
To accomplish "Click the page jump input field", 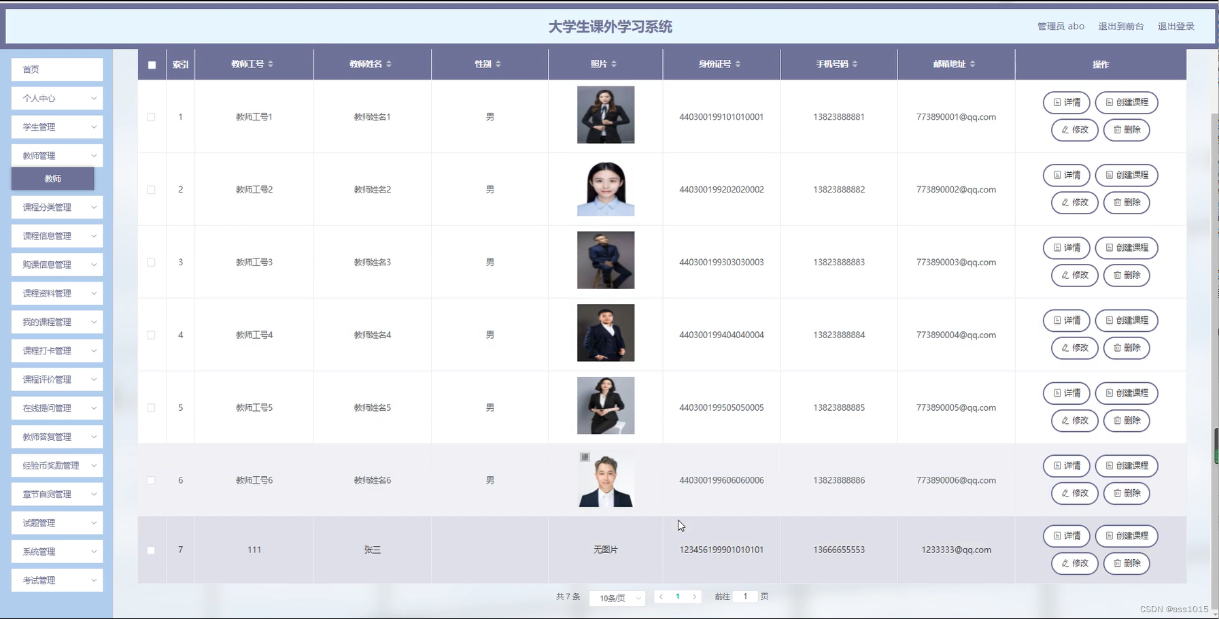I will pyautogui.click(x=745, y=597).
